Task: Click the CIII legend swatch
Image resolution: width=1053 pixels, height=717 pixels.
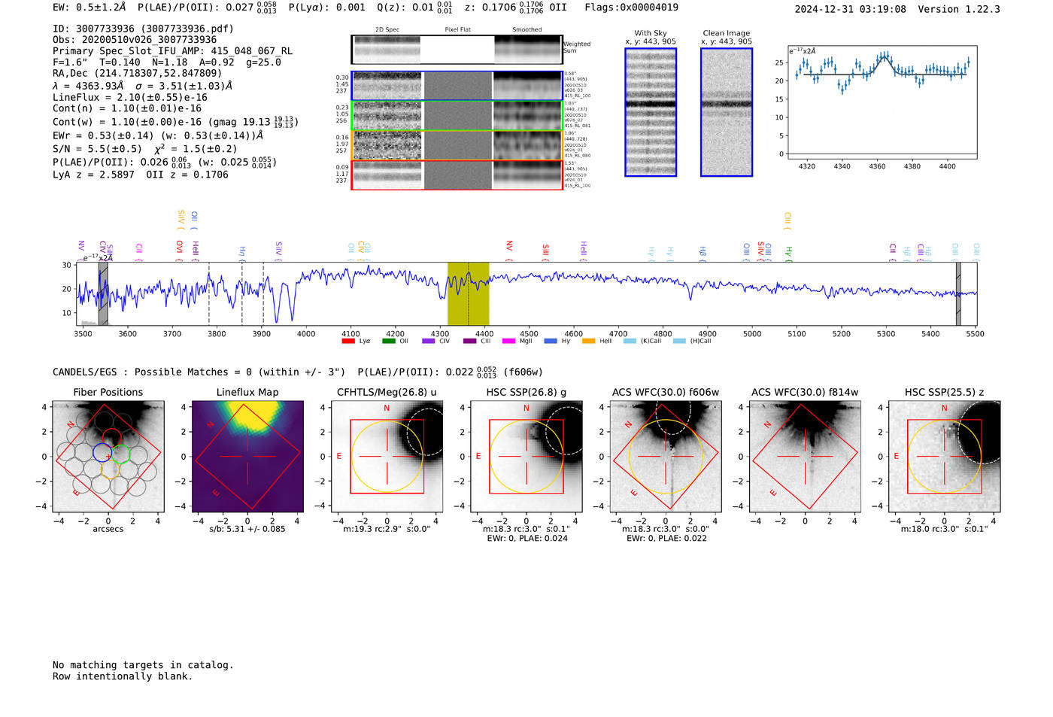Action: pos(469,341)
